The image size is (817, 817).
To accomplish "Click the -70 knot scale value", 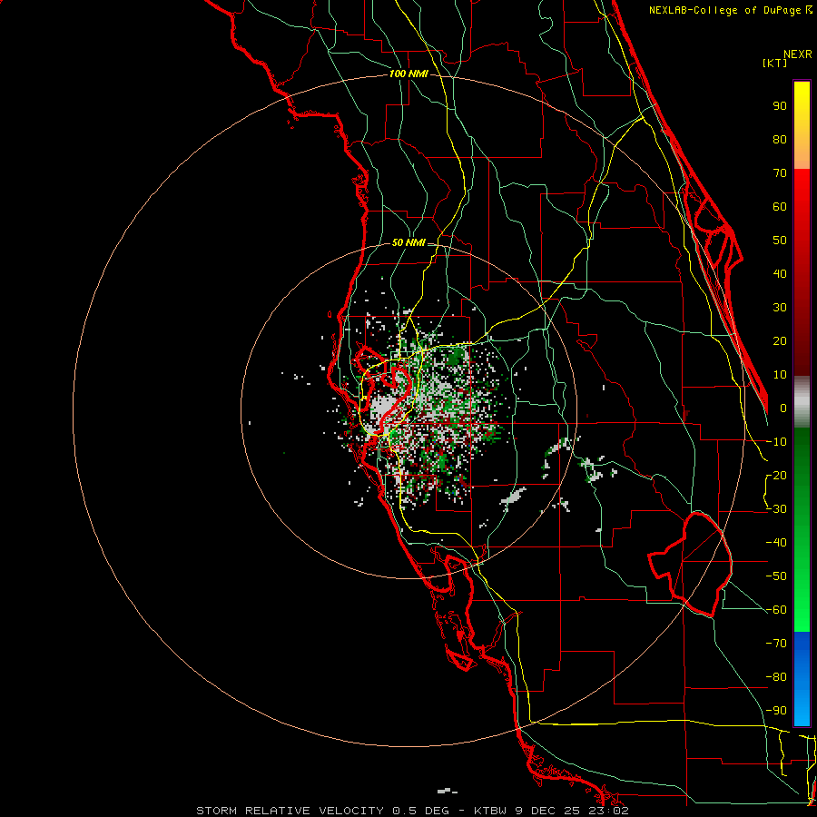I will point(776,644).
